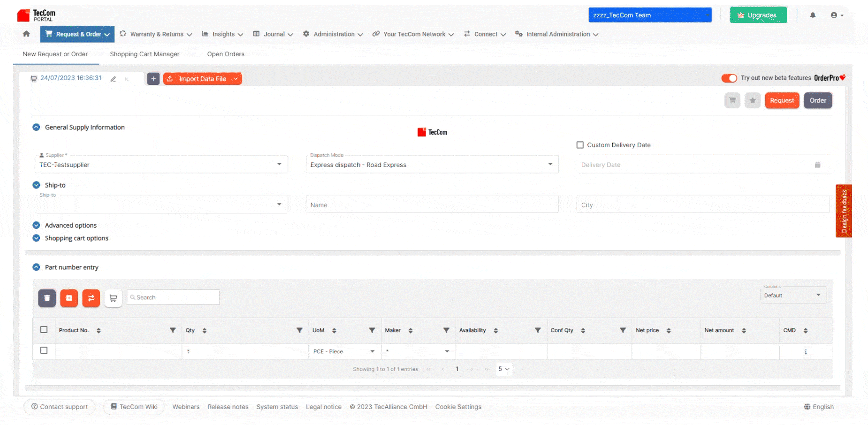868x425 pixels.
Task: Open the Warranty & Returns menu
Action: coord(156,34)
